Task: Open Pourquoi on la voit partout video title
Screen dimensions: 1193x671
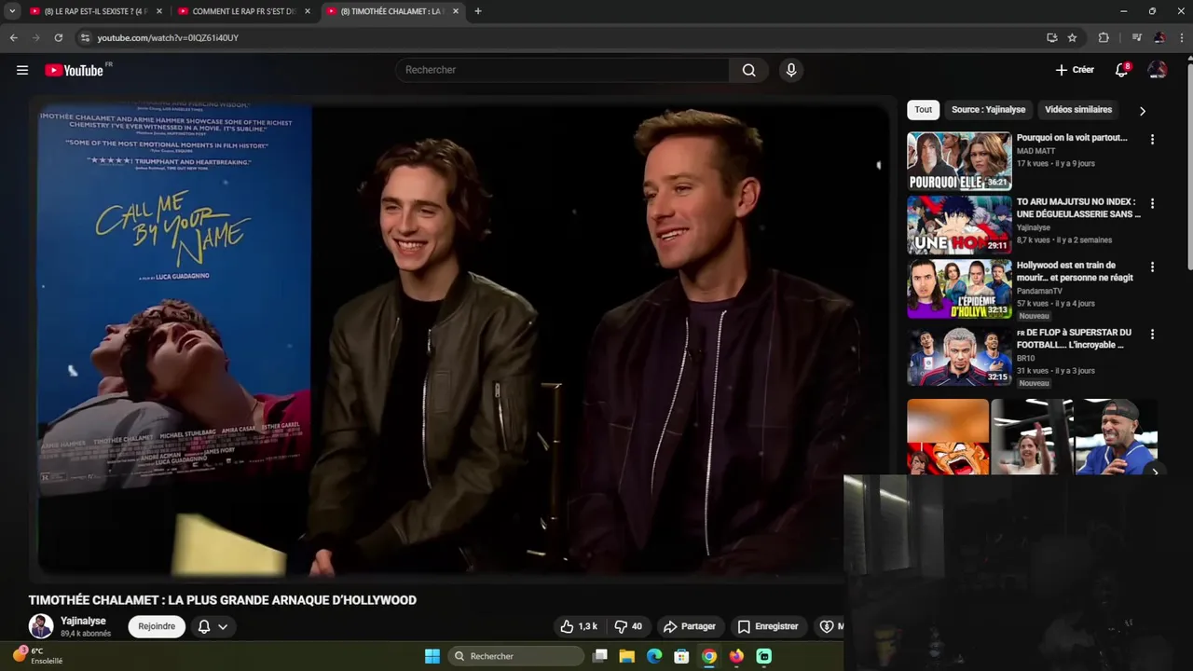Action: click(1072, 138)
